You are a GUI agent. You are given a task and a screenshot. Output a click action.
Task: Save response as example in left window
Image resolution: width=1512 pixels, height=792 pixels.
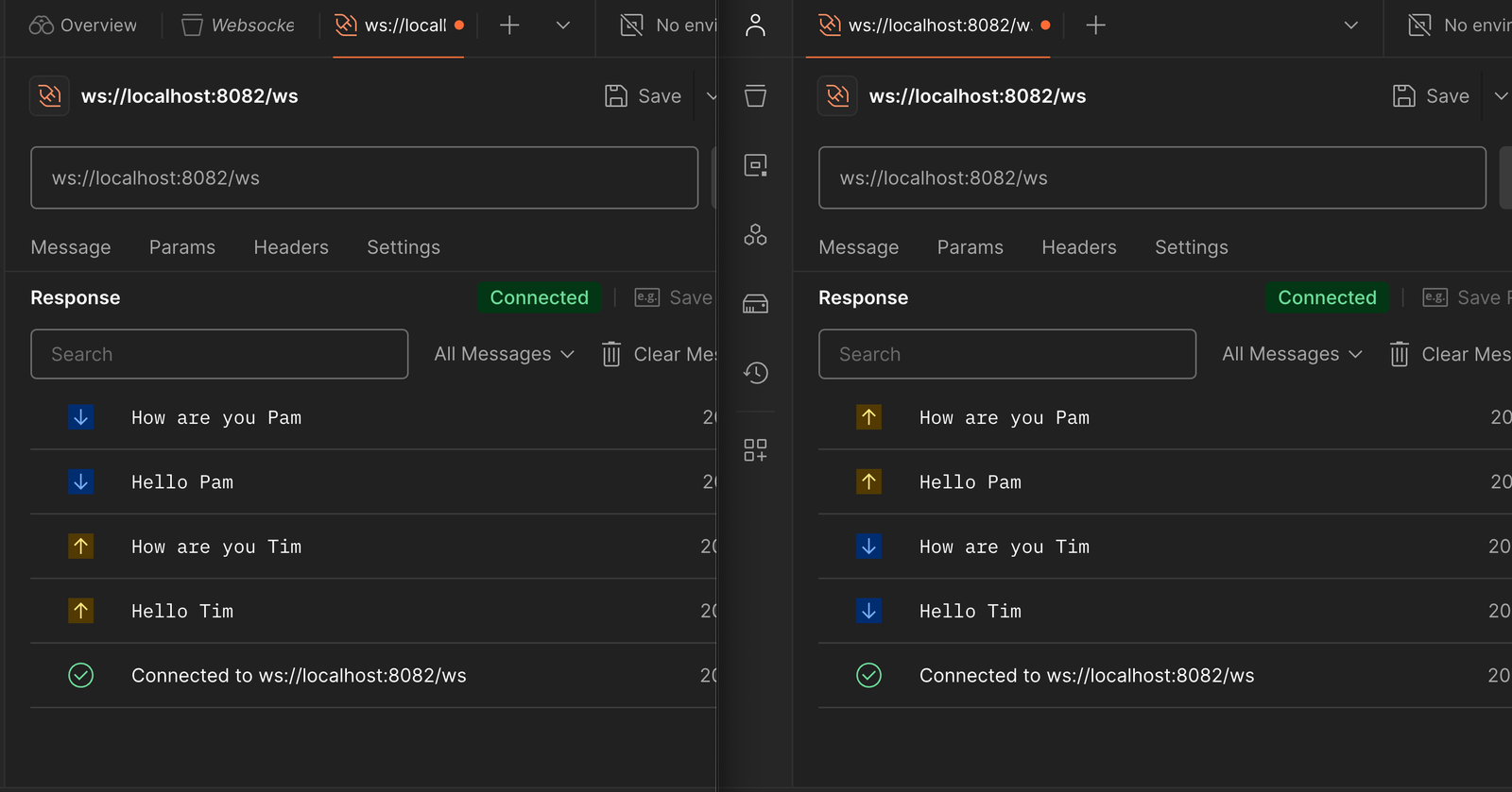(674, 297)
